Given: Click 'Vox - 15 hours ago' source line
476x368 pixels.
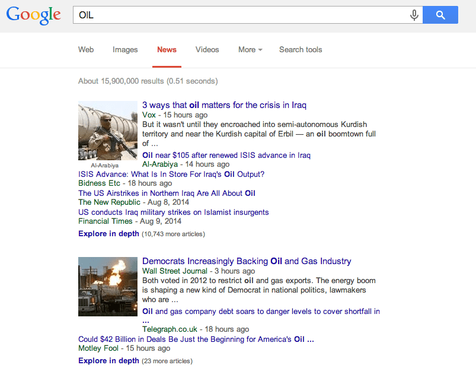Looking at the screenshot, I should click(175, 115).
